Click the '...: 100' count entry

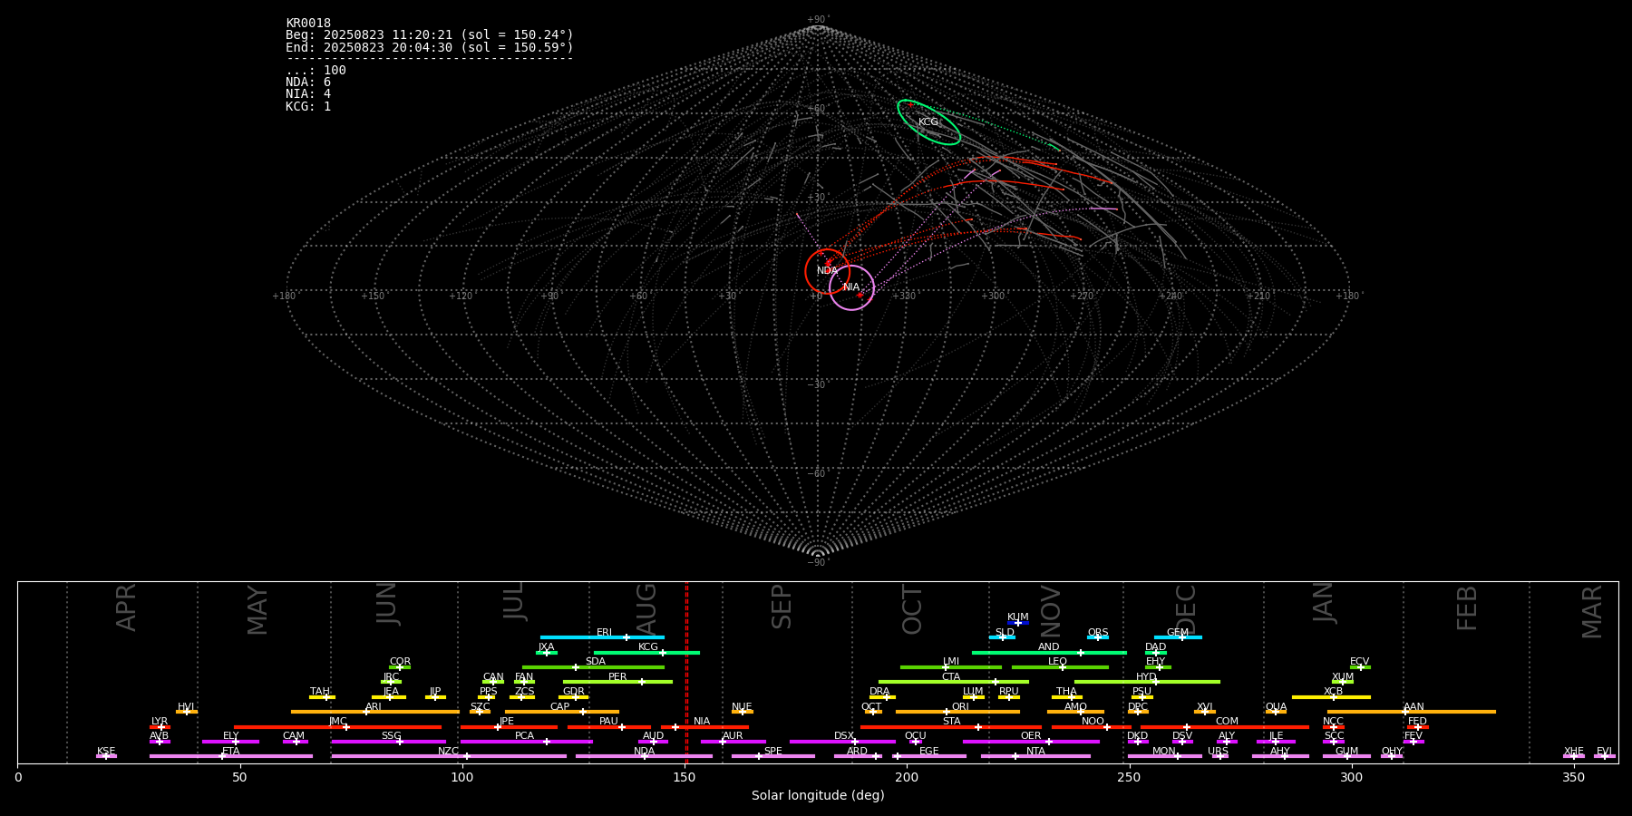[x=316, y=71]
